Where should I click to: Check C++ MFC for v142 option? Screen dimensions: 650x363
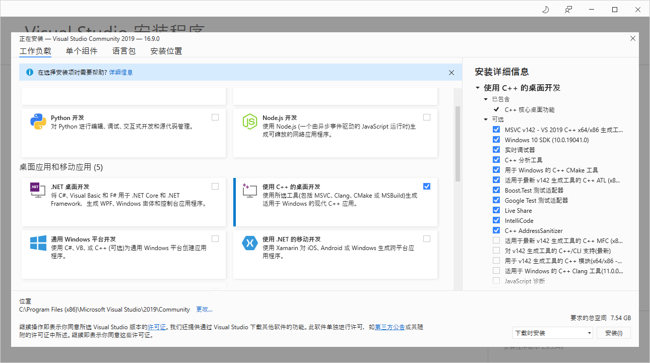point(496,240)
